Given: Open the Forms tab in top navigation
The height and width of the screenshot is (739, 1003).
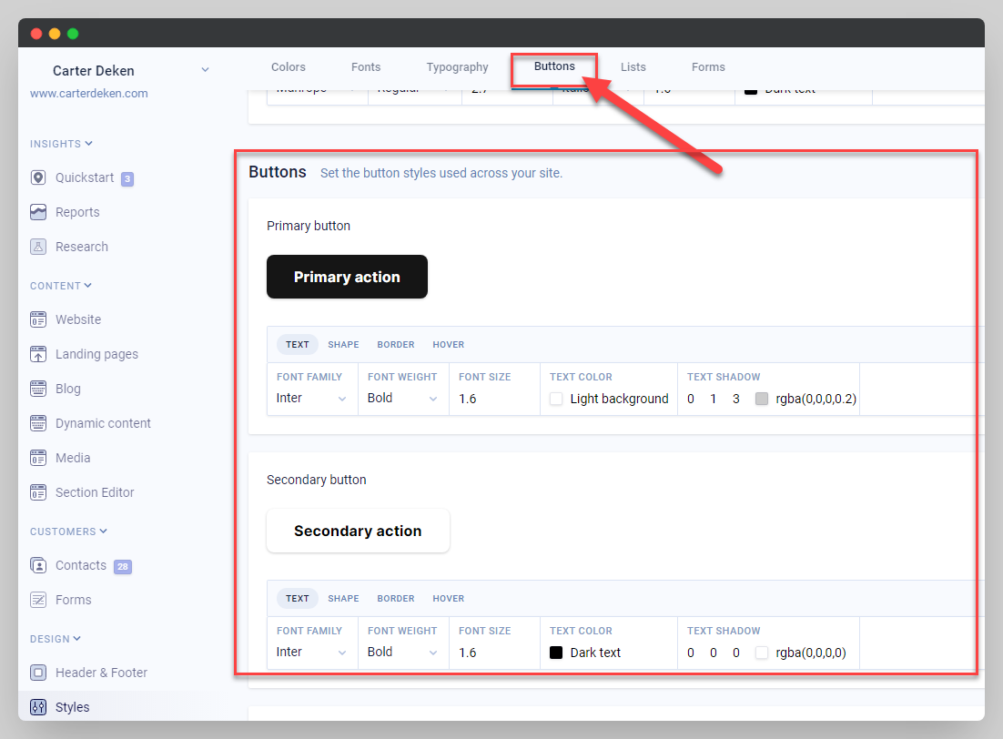Looking at the screenshot, I should click(x=707, y=67).
